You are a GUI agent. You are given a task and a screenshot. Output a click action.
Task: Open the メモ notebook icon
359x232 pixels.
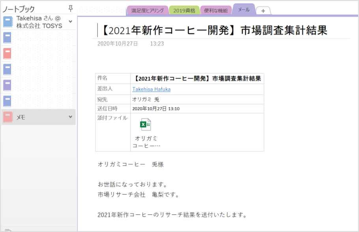[x=8, y=117]
